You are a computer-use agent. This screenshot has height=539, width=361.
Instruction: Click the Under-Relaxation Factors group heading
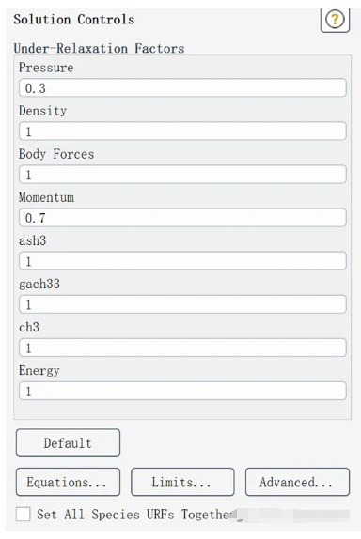(x=99, y=49)
